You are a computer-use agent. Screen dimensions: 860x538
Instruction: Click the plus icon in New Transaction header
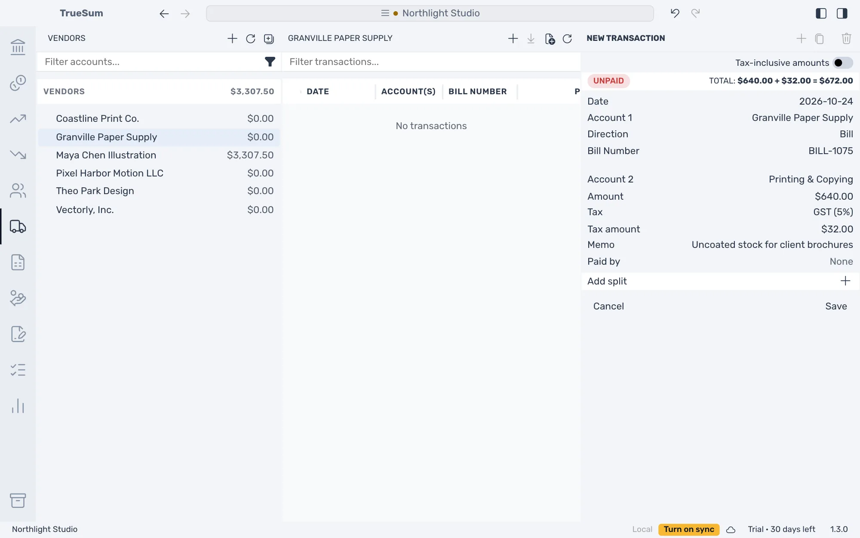[801, 38]
